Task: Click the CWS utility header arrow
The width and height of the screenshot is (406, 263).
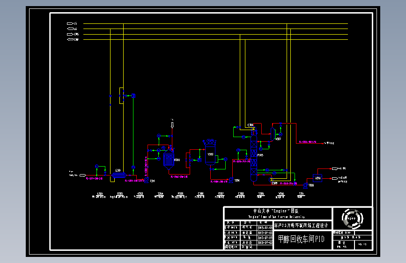Action: (70, 34)
